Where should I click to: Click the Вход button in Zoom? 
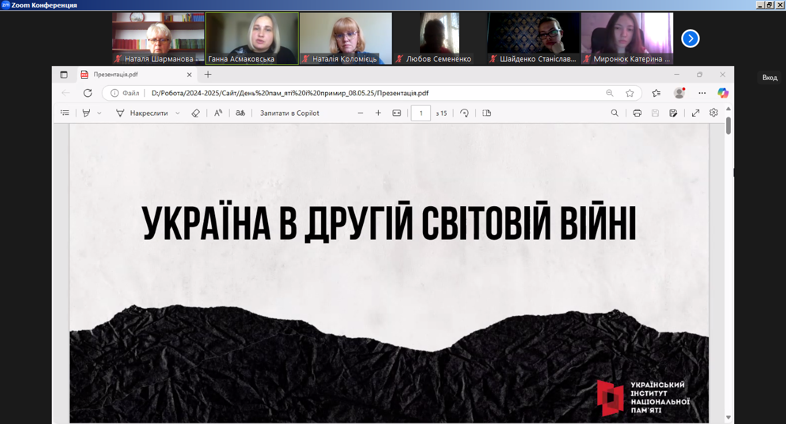769,78
